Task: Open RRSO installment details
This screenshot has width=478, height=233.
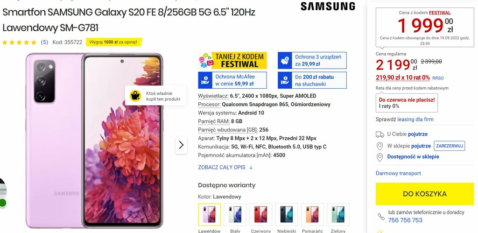Action: [438, 78]
